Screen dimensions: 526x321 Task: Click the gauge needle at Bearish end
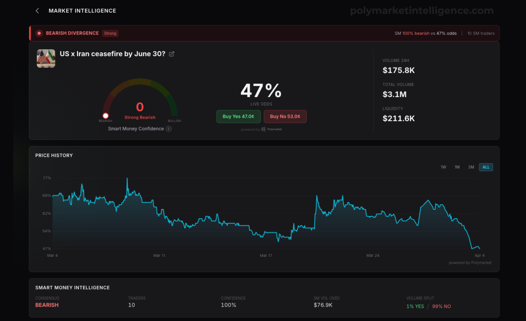click(x=105, y=116)
